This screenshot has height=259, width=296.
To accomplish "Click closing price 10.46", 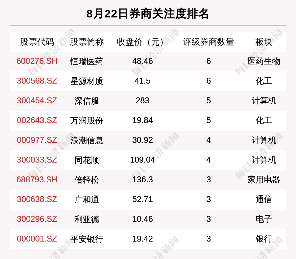I will [142, 219].
